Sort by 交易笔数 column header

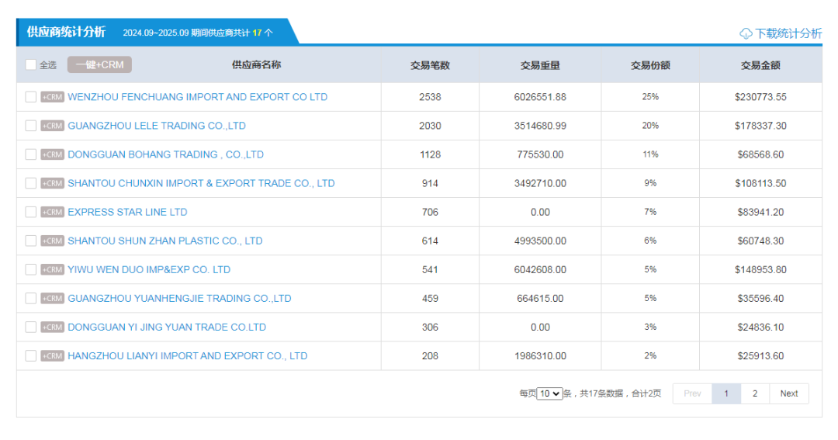[x=430, y=65]
